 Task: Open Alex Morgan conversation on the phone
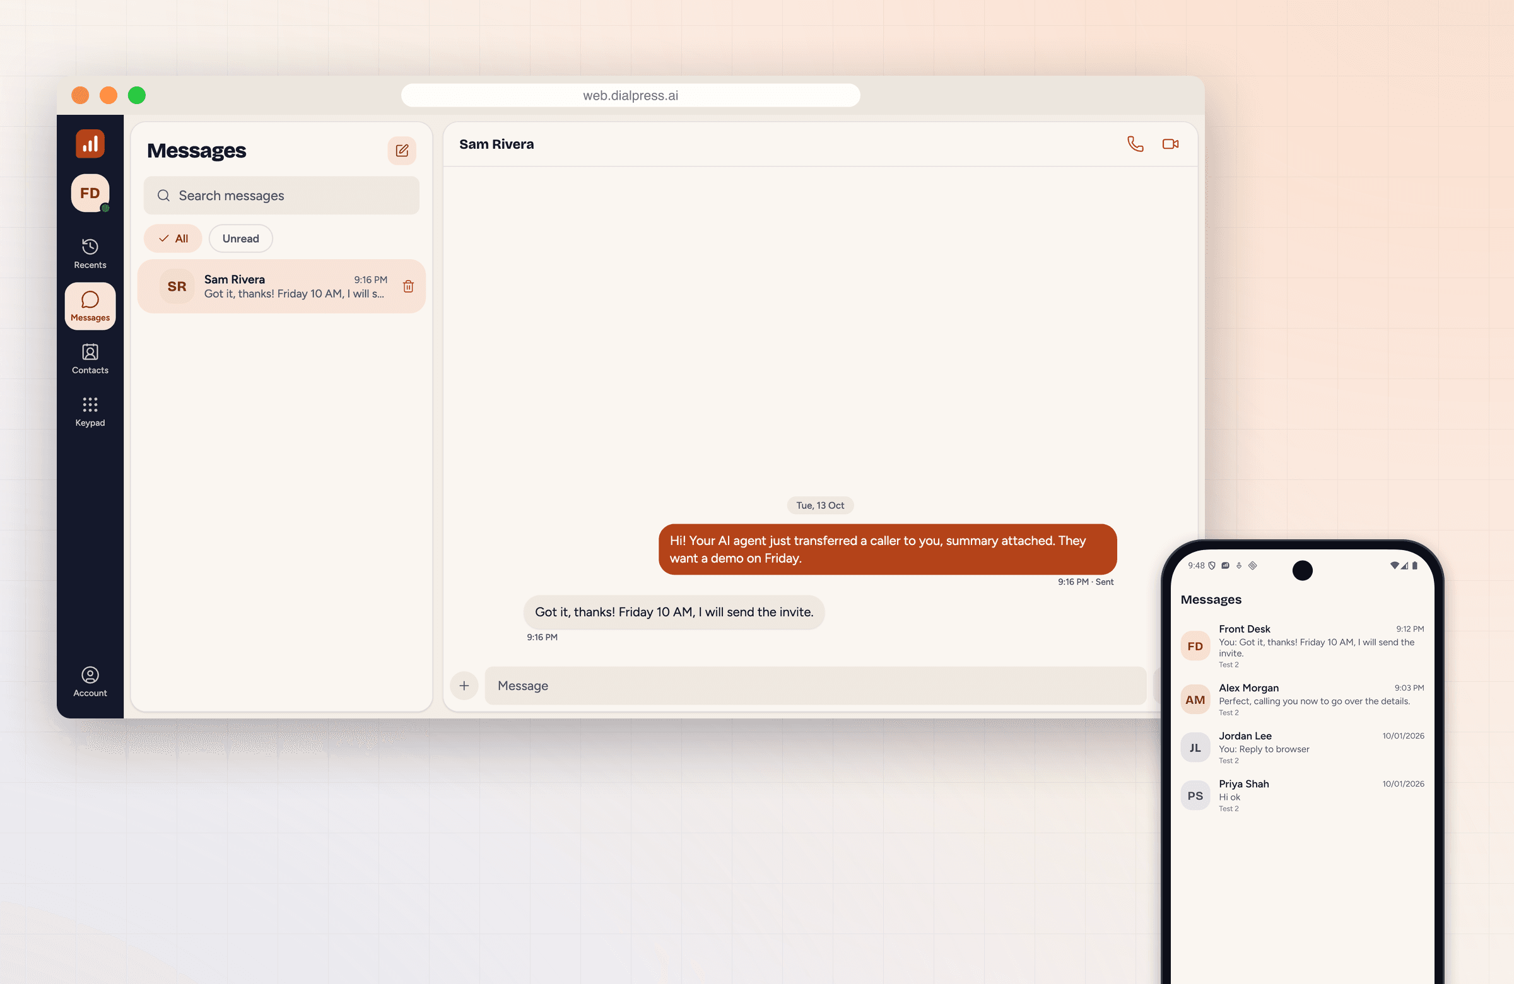(x=1301, y=700)
